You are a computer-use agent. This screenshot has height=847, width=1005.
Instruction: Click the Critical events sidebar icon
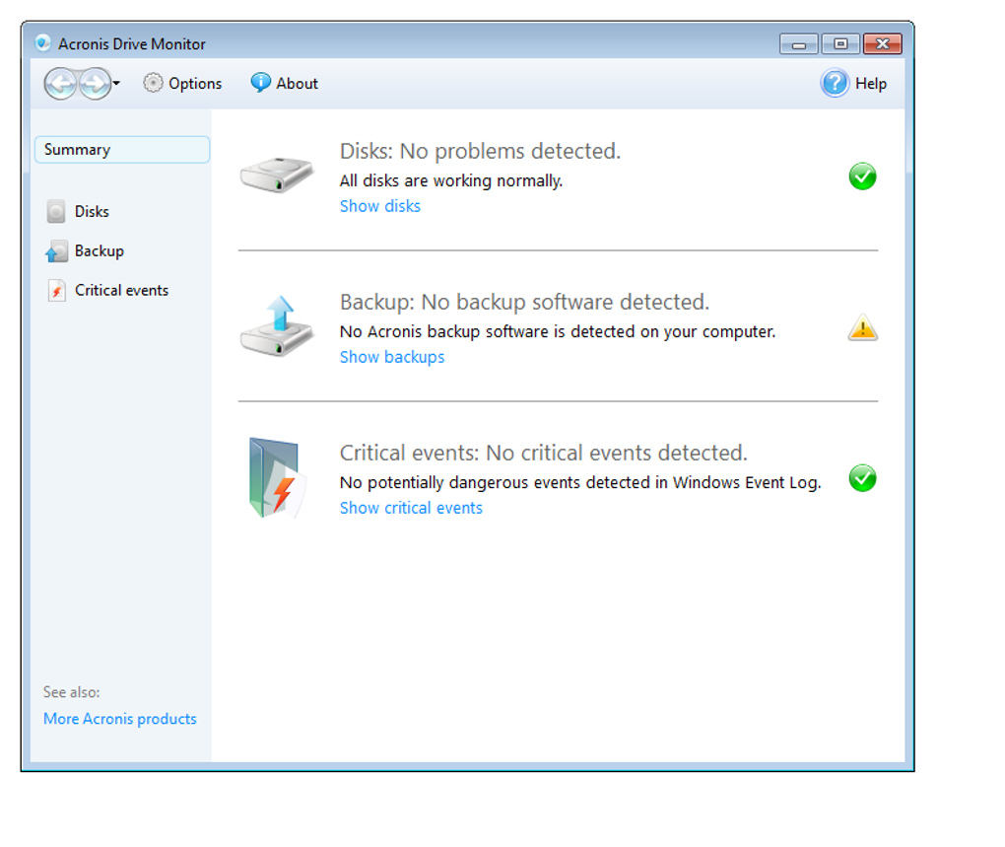56,291
